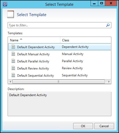Dismiss the dialog with Cancel button
The height and width of the screenshot is (133, 119).
104,126
